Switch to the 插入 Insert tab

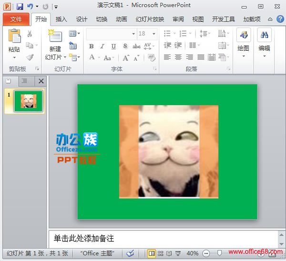point(61,19)
